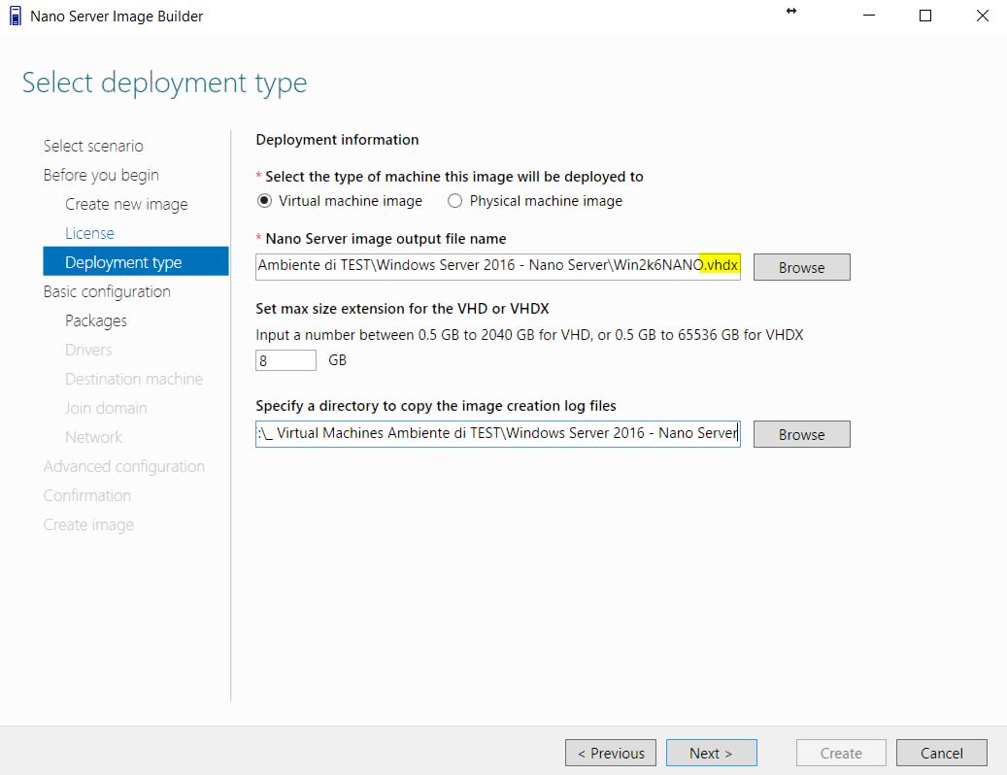This screenshot has width=1007, height=775.
Task: Go to the Drivers step
Action: 88,350
